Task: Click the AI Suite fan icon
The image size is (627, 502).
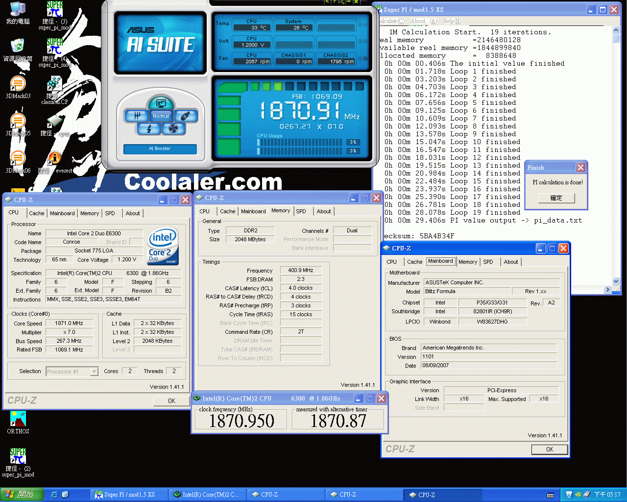Action: pyautogui.click(x=173, y=128)
